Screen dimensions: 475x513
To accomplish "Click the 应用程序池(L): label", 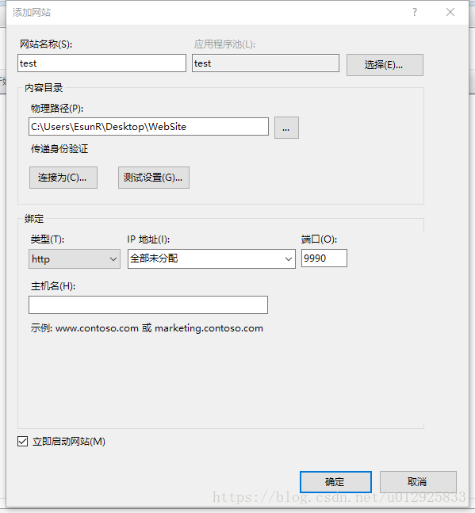I will click(x=224, y=44).
